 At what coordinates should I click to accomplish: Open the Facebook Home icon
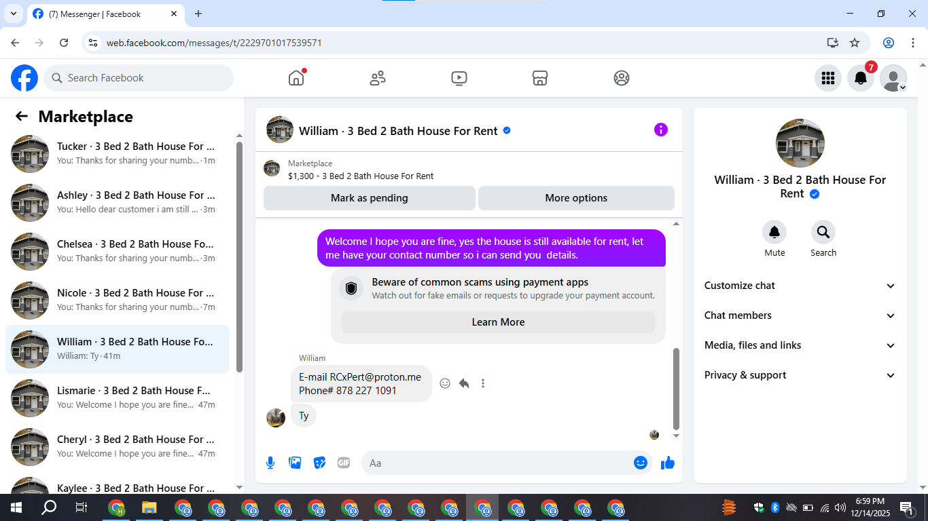pyautogui.click(x=296, y=78)
